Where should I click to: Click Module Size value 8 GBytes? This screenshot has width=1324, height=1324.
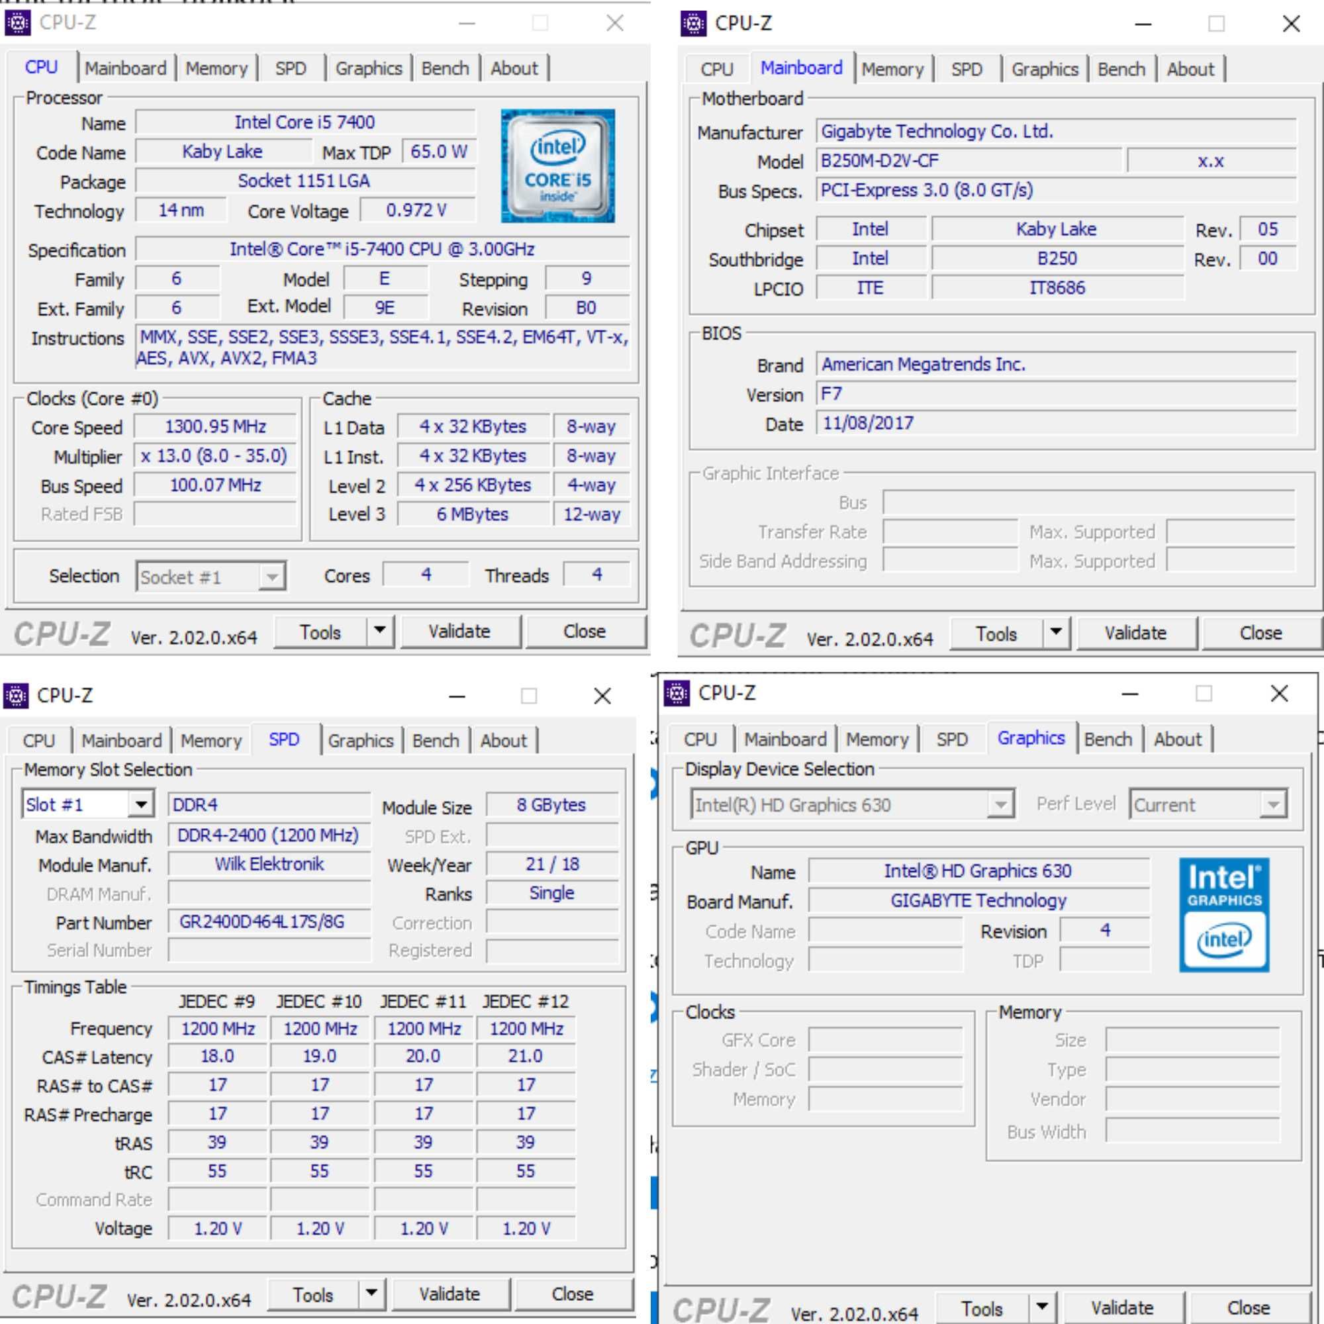coord(551,804)
